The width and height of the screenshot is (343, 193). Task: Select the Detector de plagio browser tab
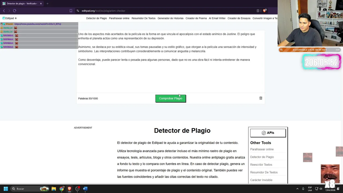tap(21, 3)
